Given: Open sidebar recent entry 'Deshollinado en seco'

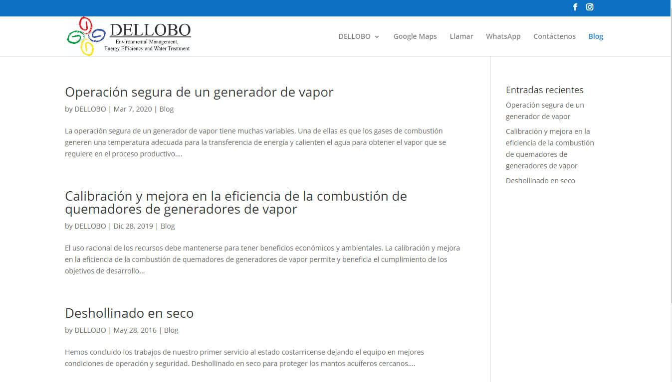Looking at the screenshot, I should [x=540, y=181].
